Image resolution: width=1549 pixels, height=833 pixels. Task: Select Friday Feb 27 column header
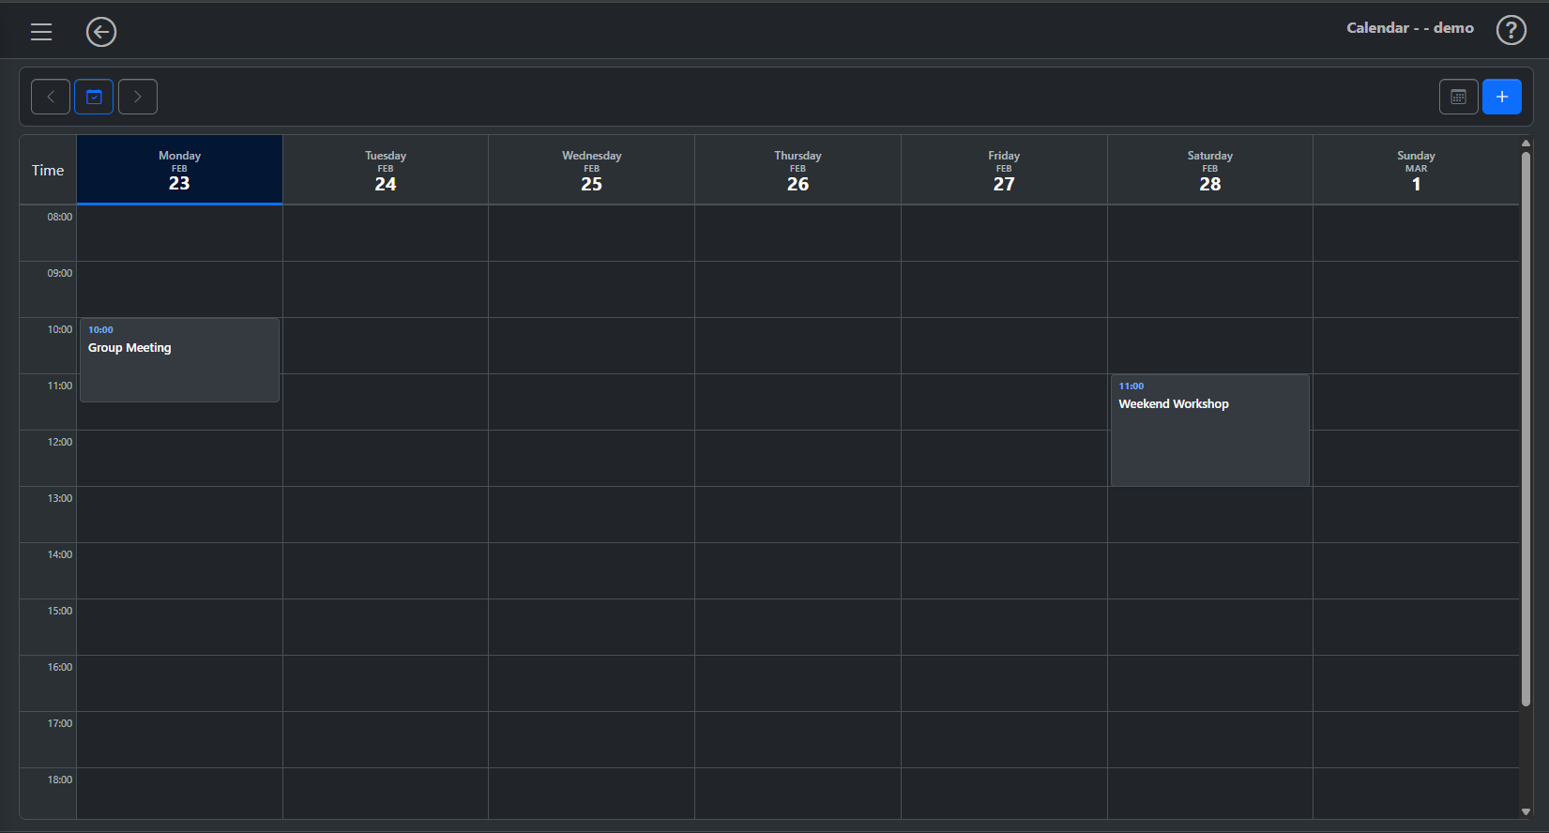click(1004, 170)
